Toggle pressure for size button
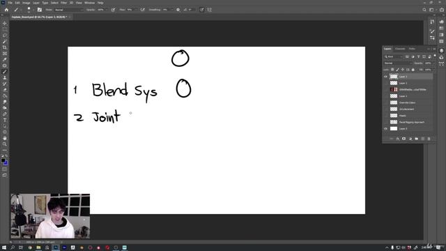 [x=201, y=10]
